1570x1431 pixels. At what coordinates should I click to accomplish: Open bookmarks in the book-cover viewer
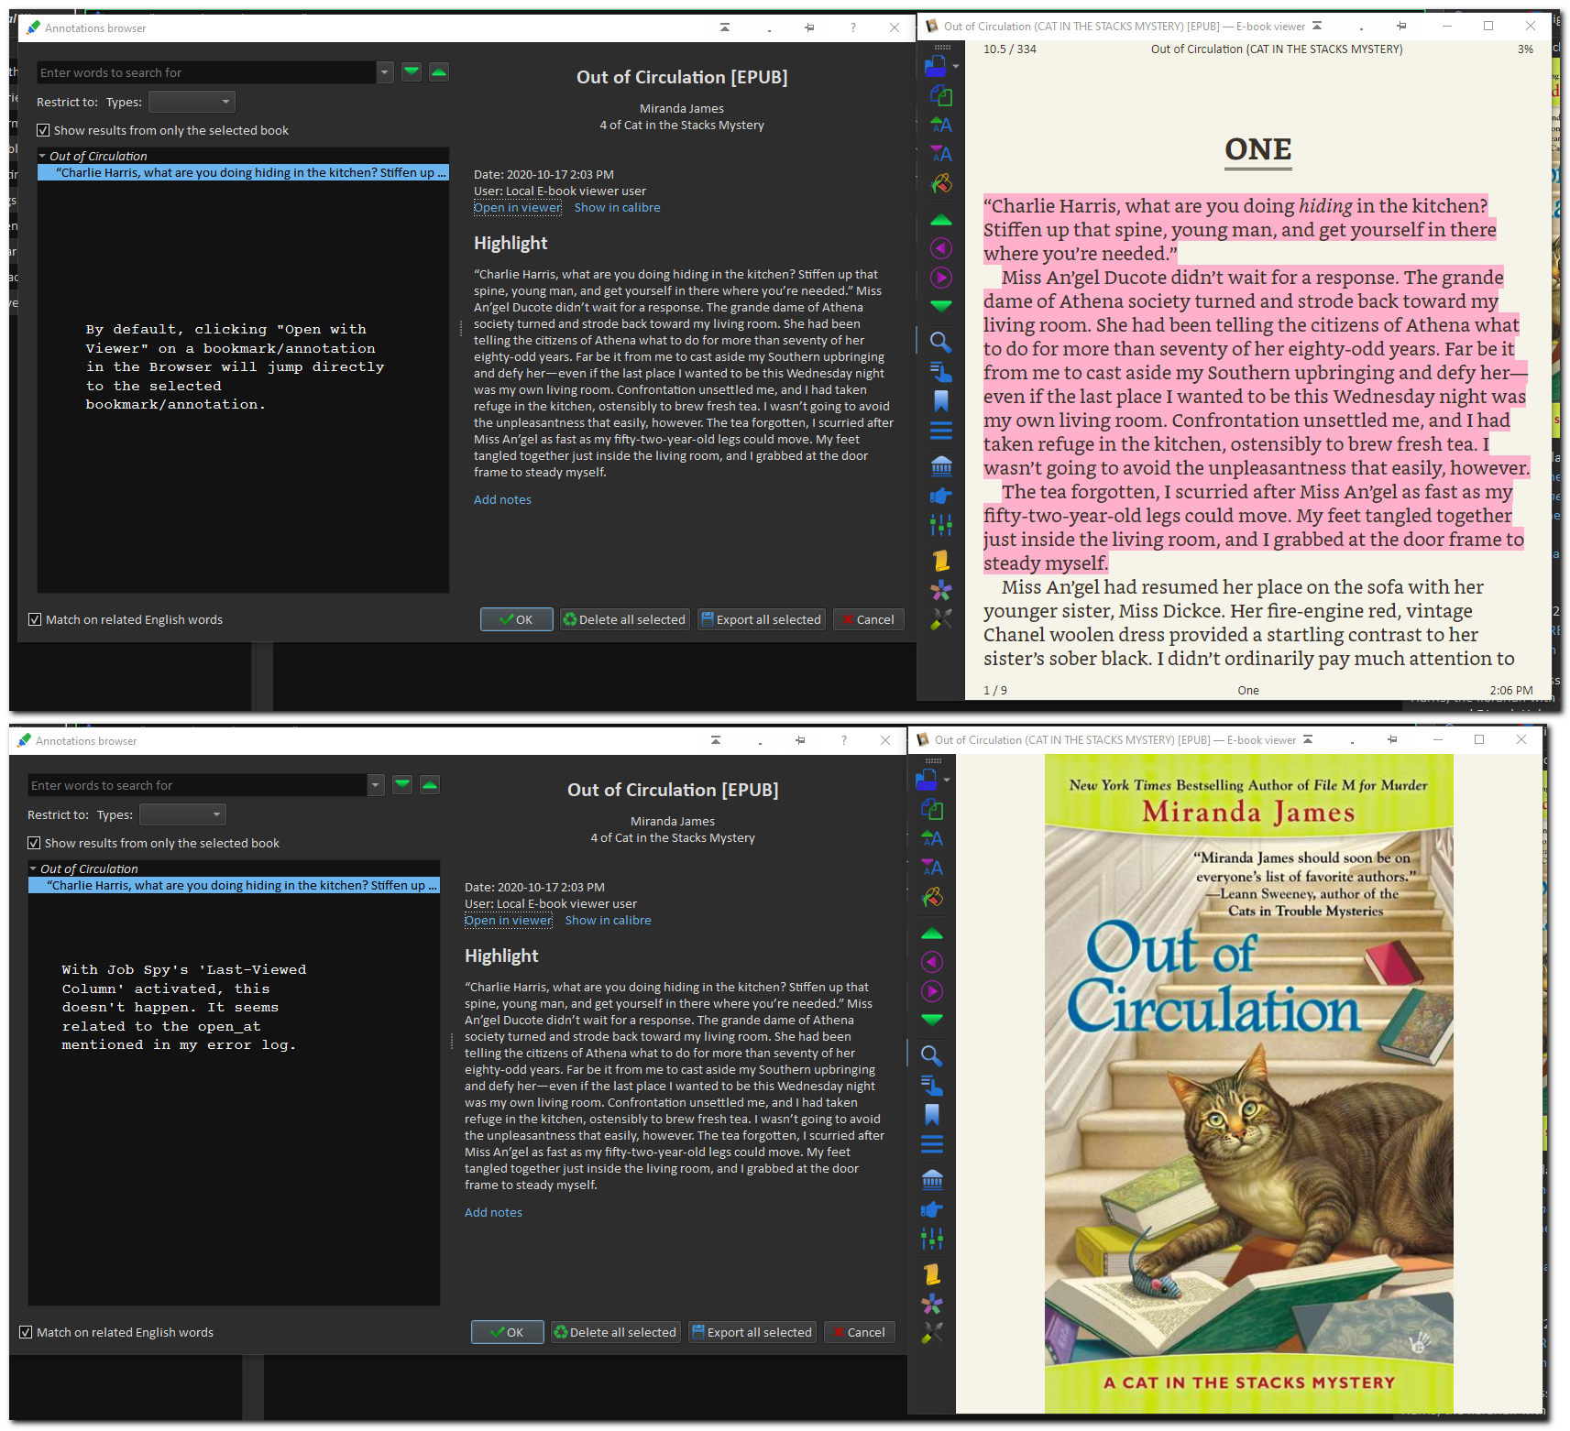(x=932, y=1115)
